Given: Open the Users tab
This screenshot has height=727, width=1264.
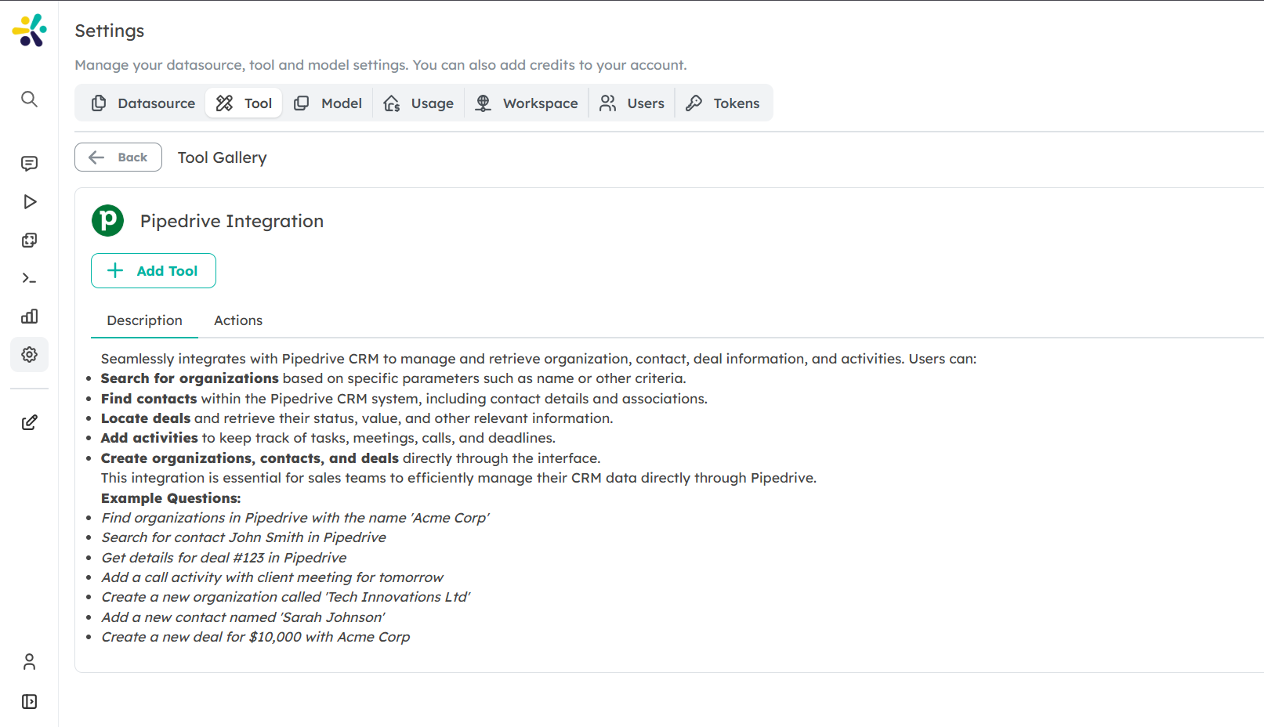Looking at the screenshot, I should pyautogui.click(x=632, y=103).
